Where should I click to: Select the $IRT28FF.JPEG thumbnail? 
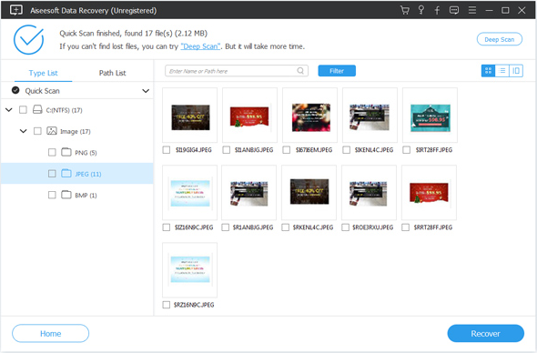click(x=430, y=115)
